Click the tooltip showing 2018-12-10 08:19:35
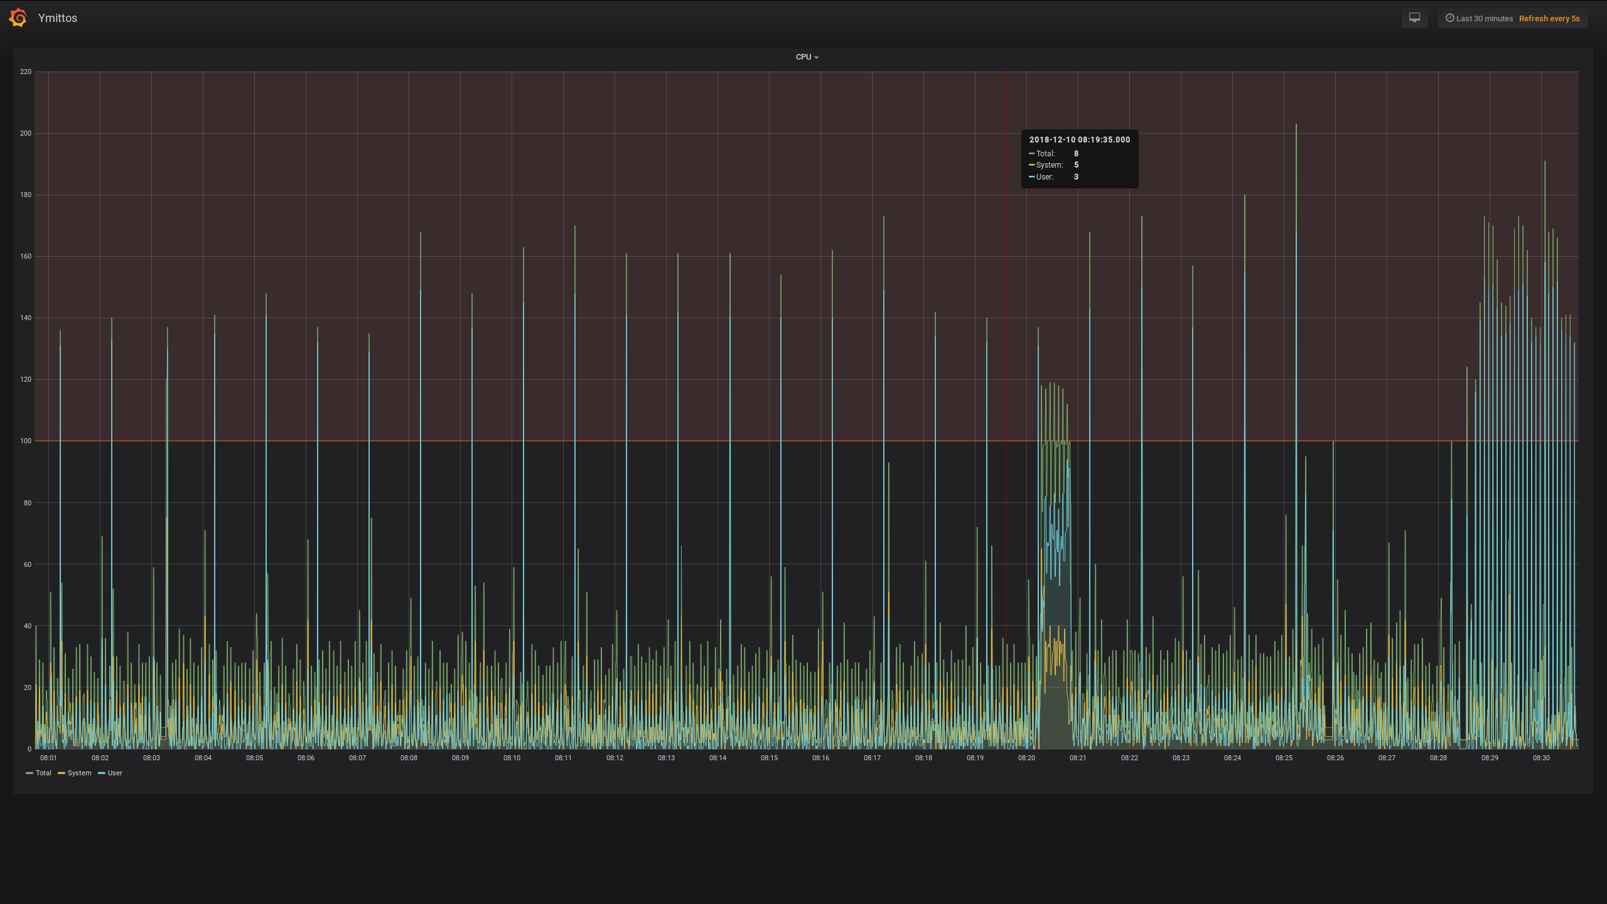The image size is (1607, 904). pyautogui.click(x=1078, y=158)
